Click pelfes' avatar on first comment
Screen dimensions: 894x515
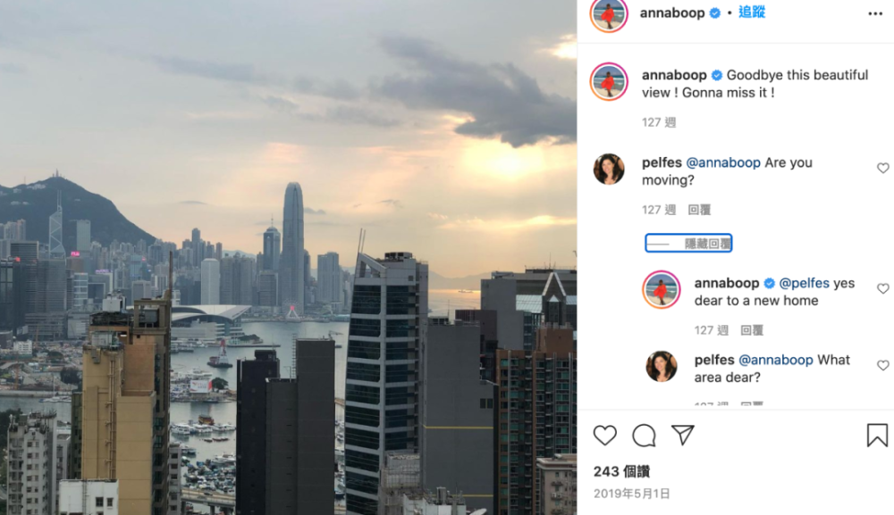(x=608, y=169)
